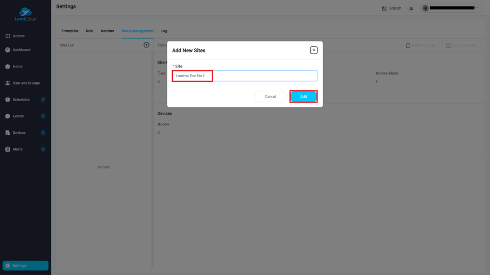This screenshot has width=490, height=275.
Task: Close the Add New Sites dialog
Action: tap(314, 50)
